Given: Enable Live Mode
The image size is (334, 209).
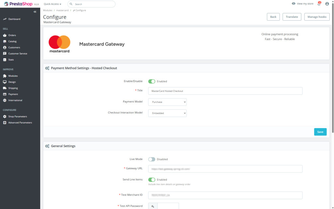Looking at the screenshot, I should (x=152, y=159).
